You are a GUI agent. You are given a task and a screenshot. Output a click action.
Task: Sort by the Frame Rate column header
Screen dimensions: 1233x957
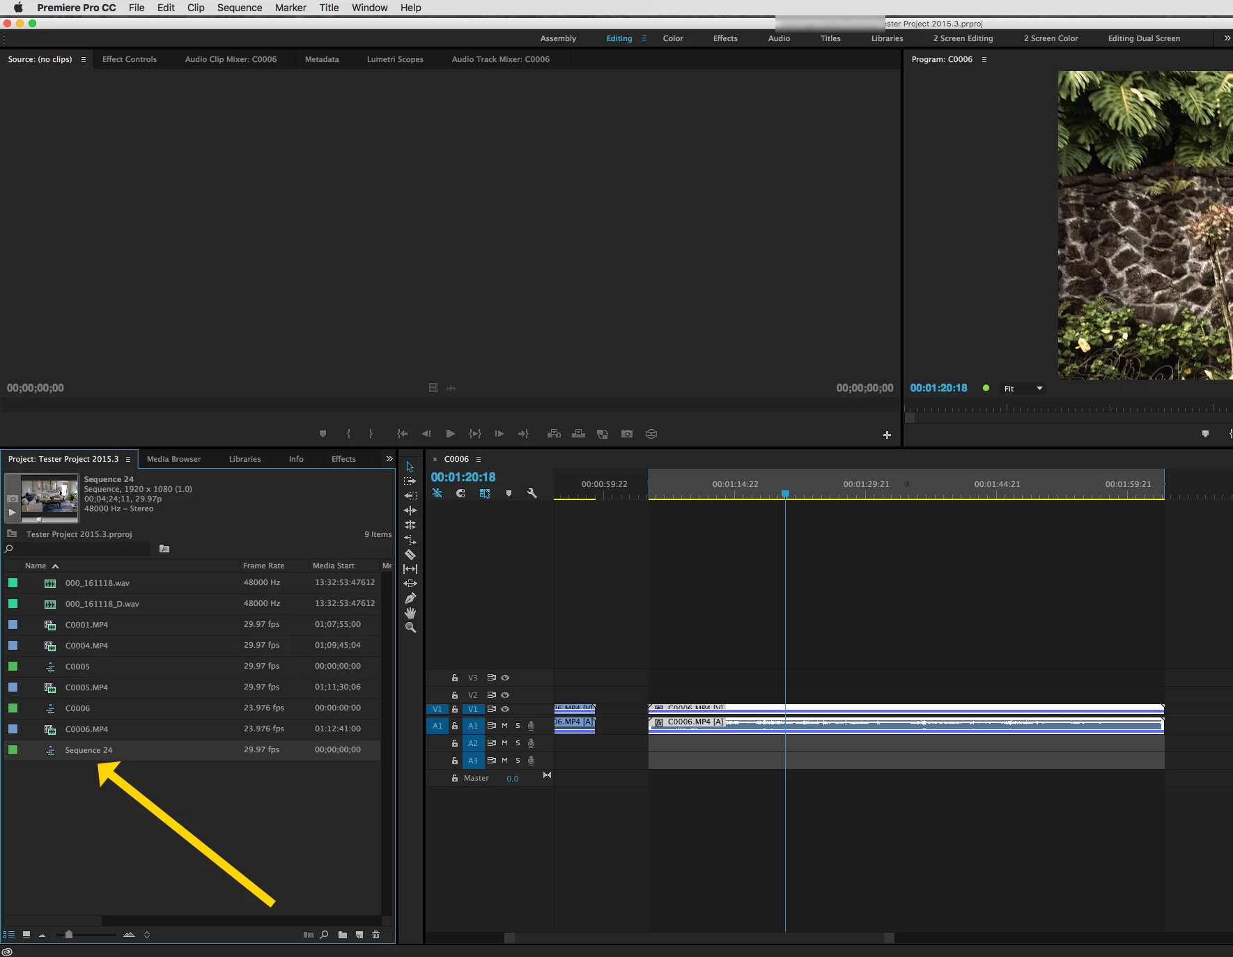click(263, 566)
